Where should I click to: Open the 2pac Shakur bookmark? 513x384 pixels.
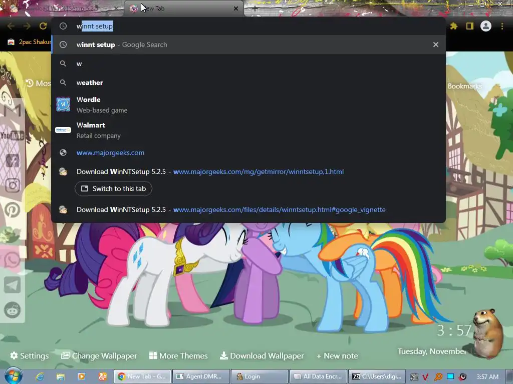click(x=30, y=42)
